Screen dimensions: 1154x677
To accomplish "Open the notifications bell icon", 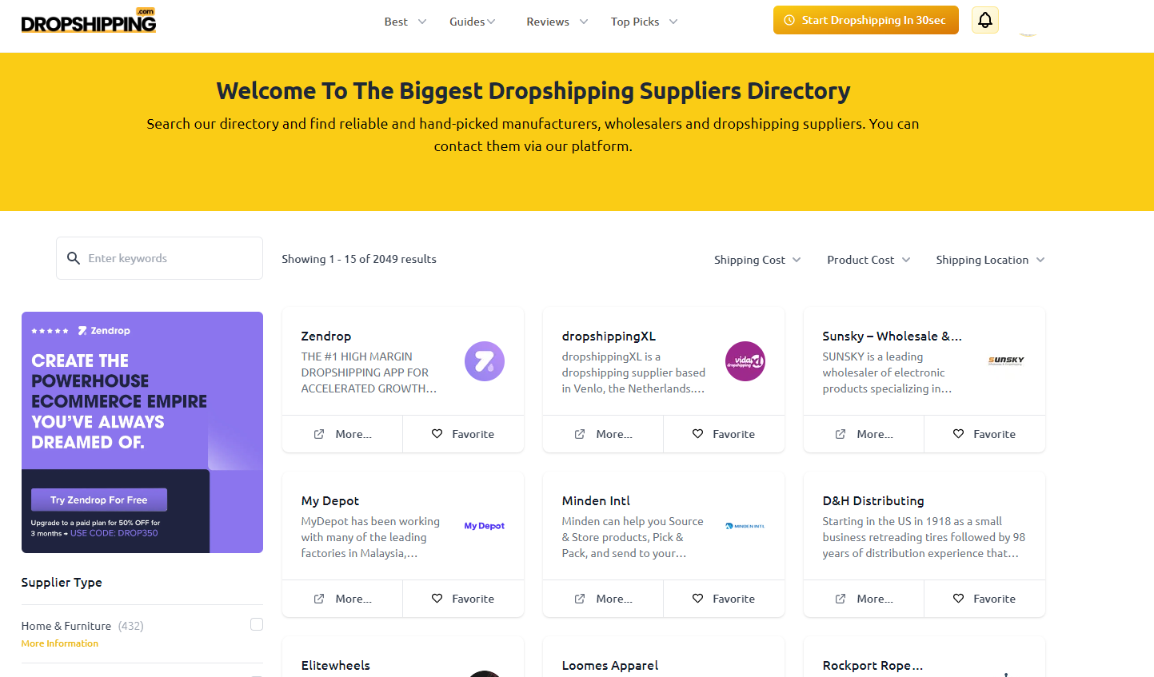I will tap(985, 20).
